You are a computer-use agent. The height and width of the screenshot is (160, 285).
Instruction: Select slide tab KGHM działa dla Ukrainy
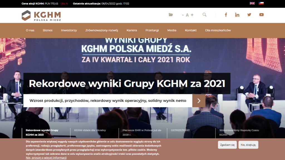(x=90, y=130)
